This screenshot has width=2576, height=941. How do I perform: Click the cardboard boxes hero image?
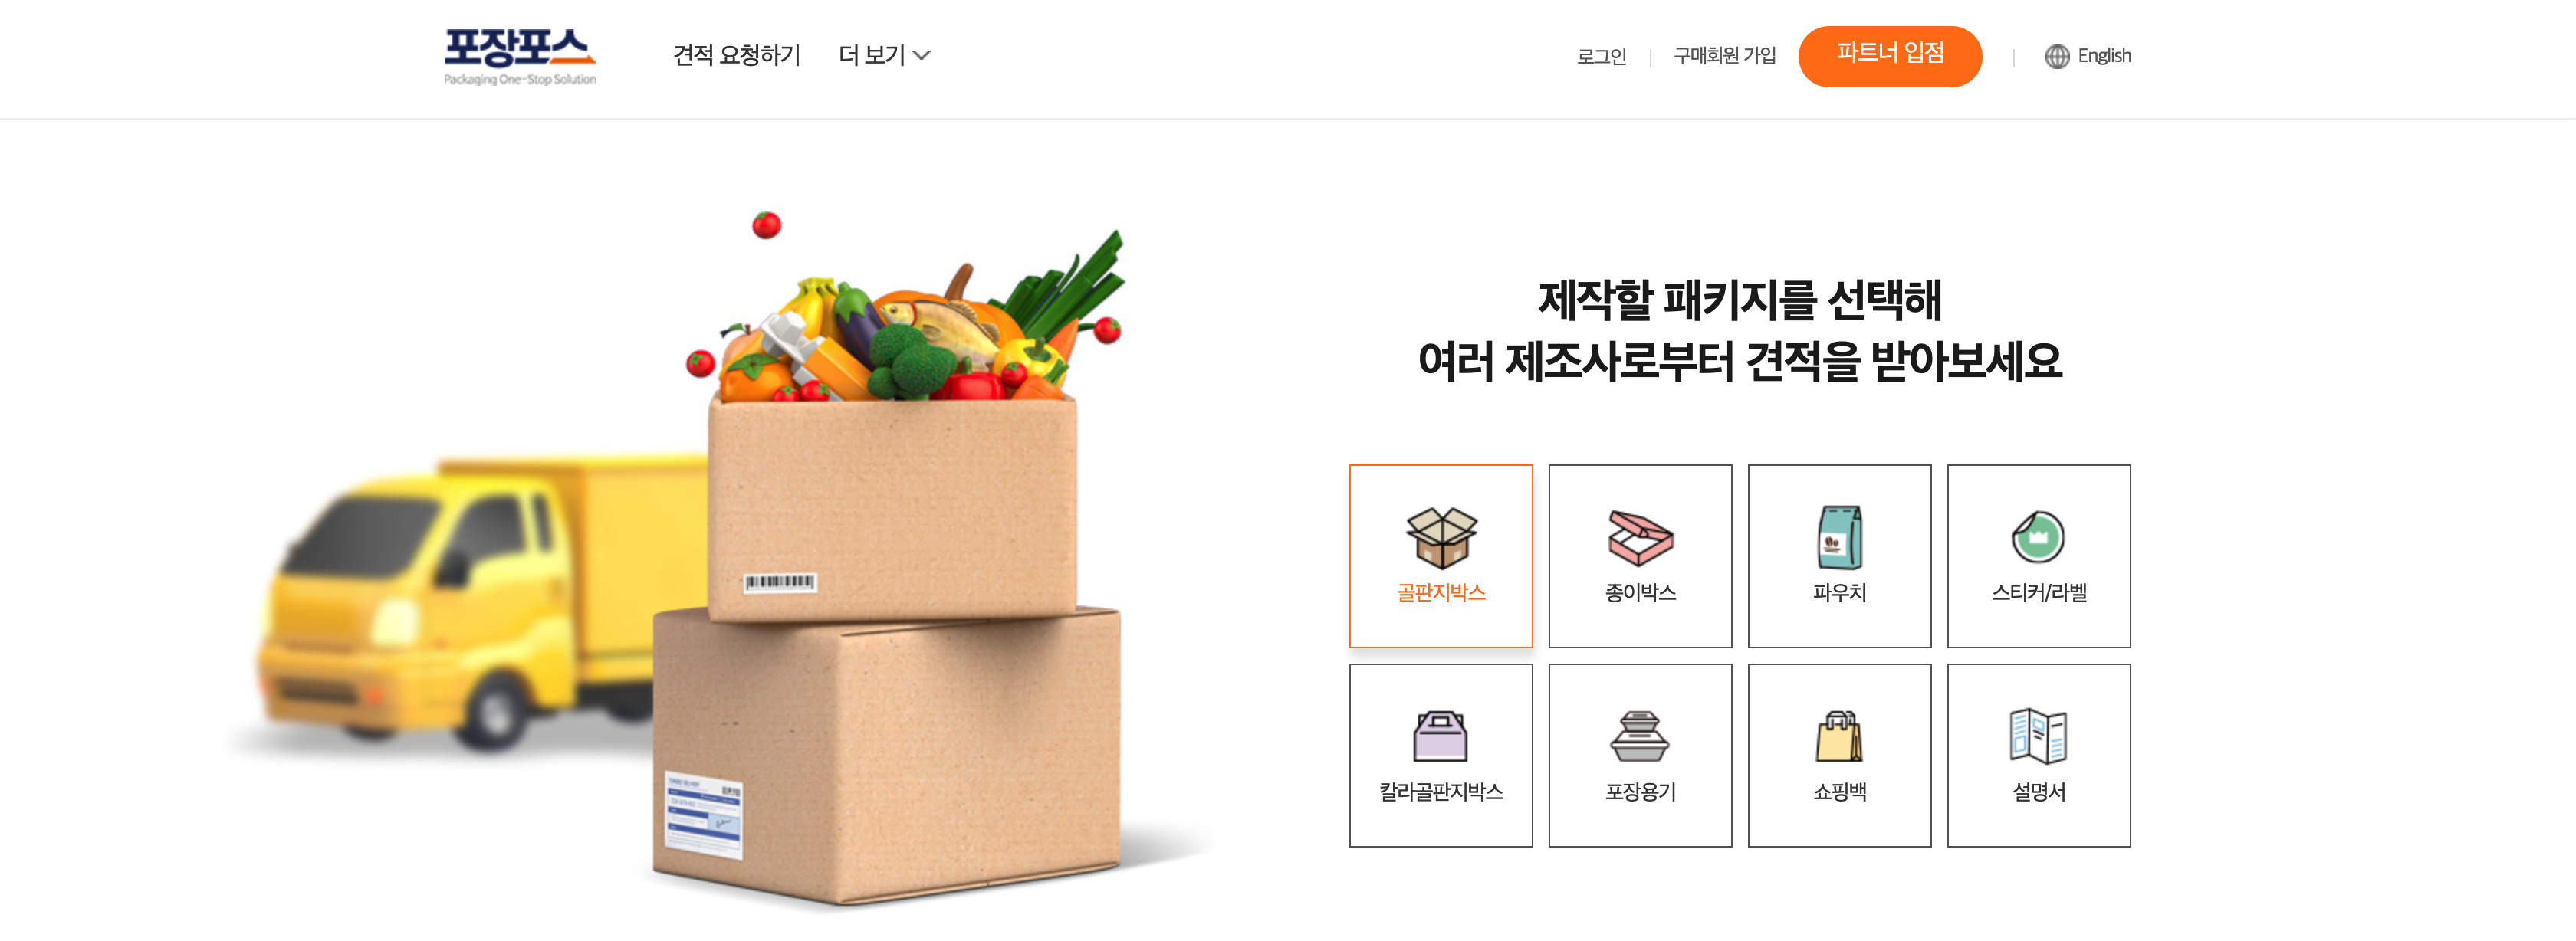887,650
